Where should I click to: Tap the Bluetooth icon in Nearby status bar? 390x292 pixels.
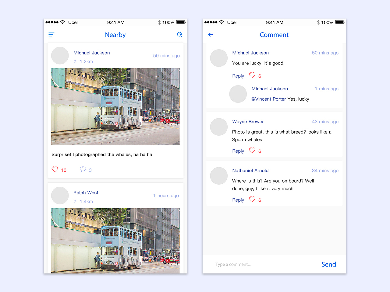click(x=159, y=22)
